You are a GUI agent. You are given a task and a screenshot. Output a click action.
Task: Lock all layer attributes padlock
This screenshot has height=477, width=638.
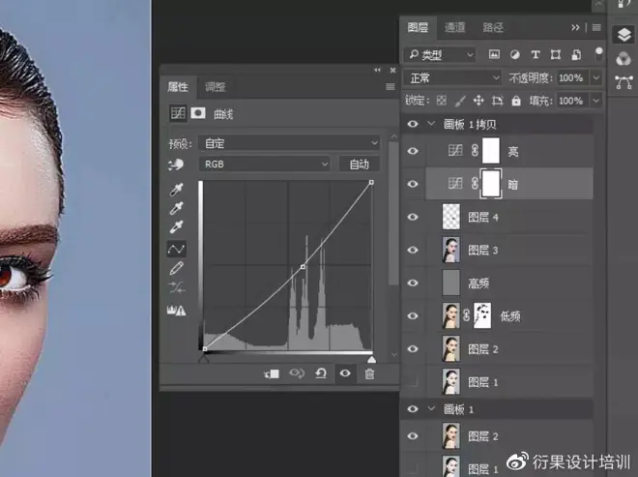(x=516, y=101)
